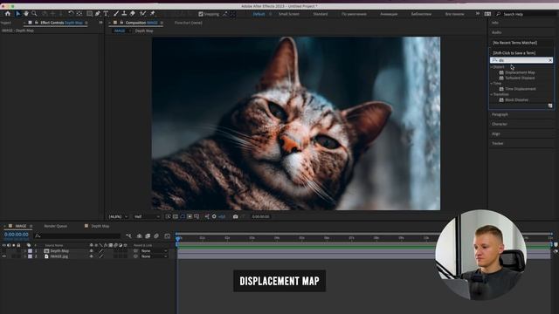559x314 pixels.
Task: Open parent dropdown for Depth Map layer
Action: pos(154,251)
